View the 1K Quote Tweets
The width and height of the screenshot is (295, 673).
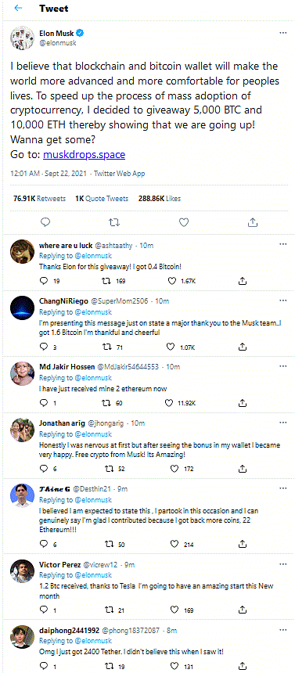tap(103, 198)
